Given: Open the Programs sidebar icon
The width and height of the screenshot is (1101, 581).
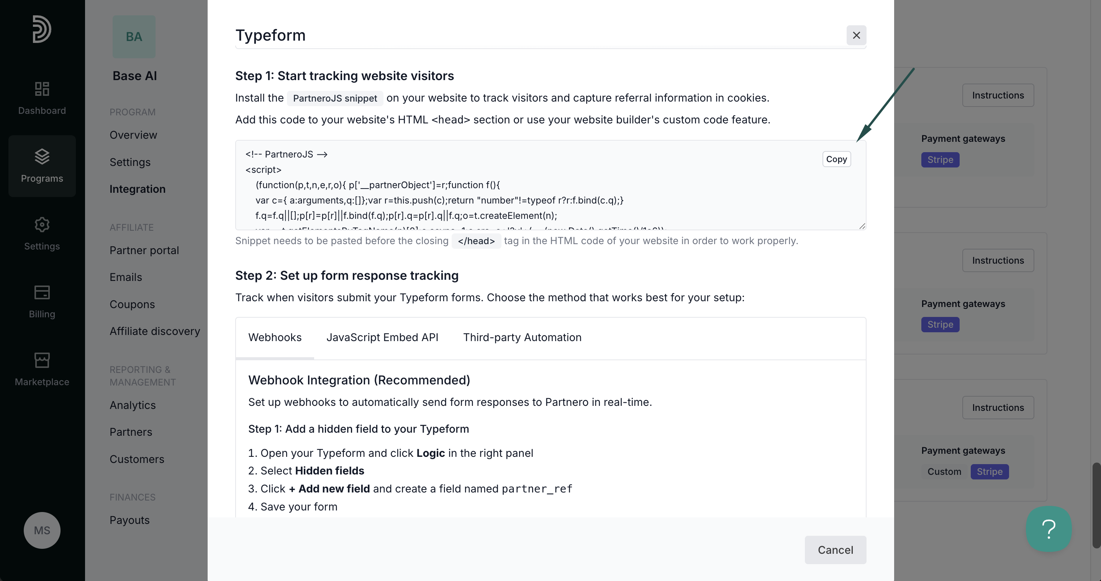Looking at the screenshot, I should (42, 166).
